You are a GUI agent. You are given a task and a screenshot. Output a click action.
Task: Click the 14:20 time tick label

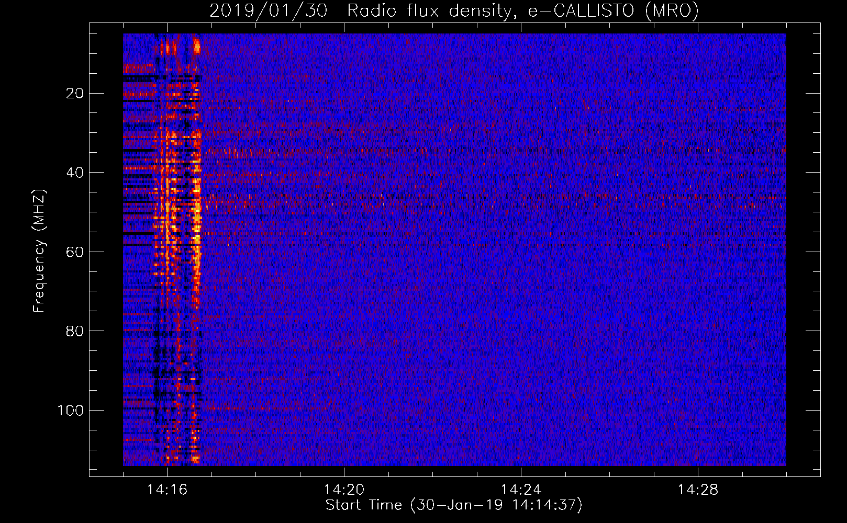(344, 490)
